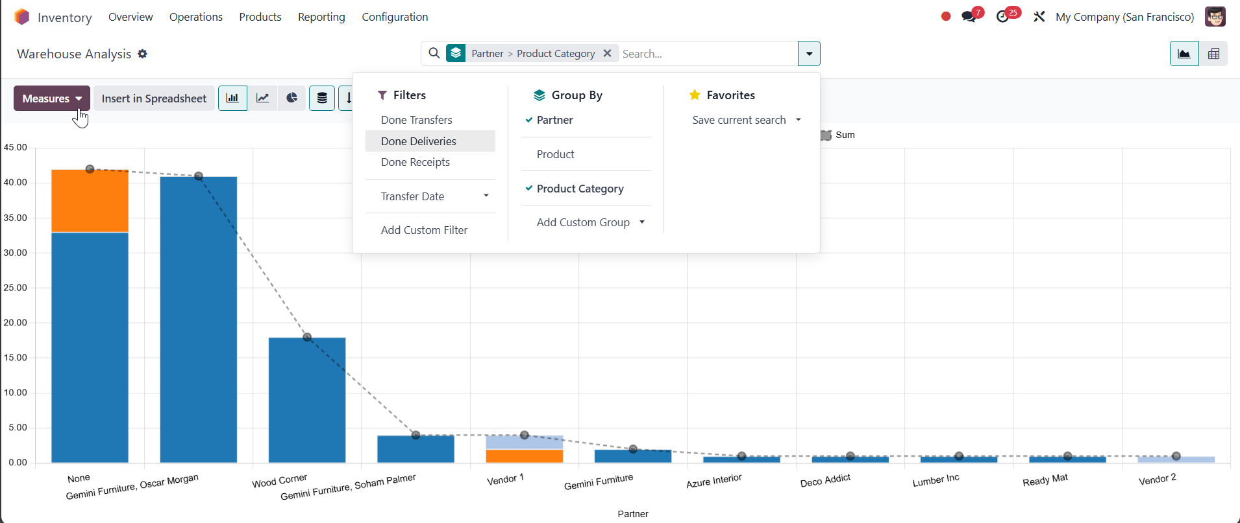This screenshot has width=1240, height=523.
Task: Click the Vendor 2 light blue bar
Action: tap(1176, 459)
